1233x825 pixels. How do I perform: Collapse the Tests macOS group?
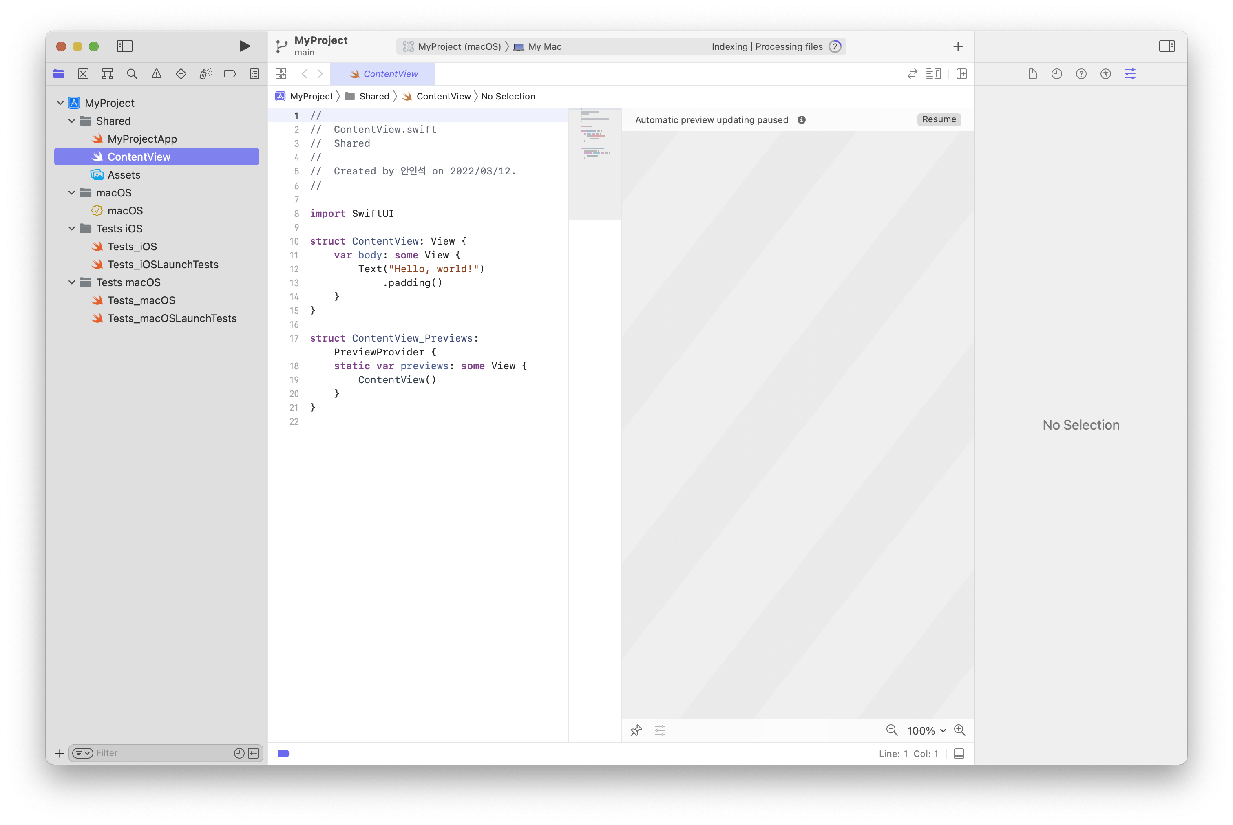click(x=72, y=282)
